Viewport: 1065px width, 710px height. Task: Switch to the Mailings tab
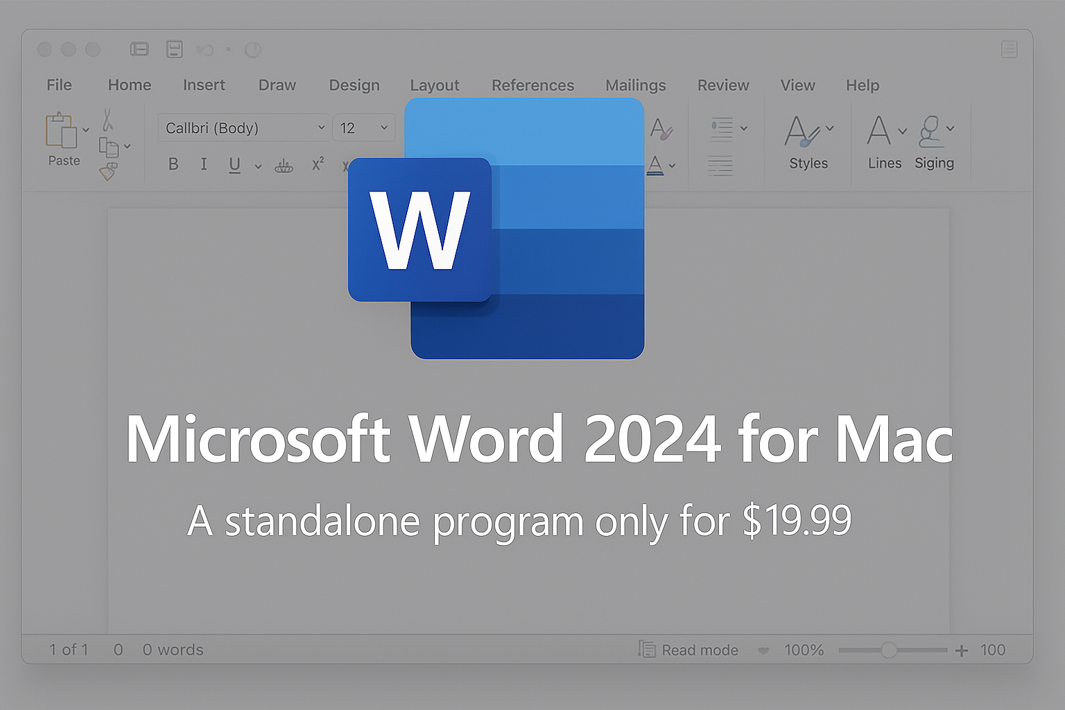pos(636,85)
